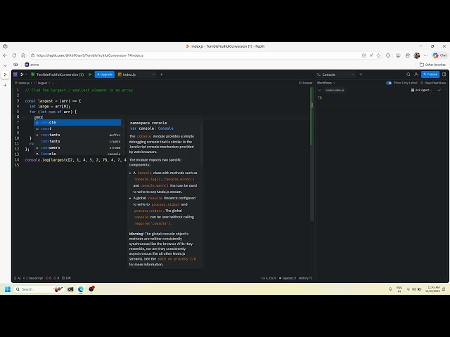This screenshot has width=450, height=337.
Task: Click the Spaces: 2 indicator
Action: point(289,278)
